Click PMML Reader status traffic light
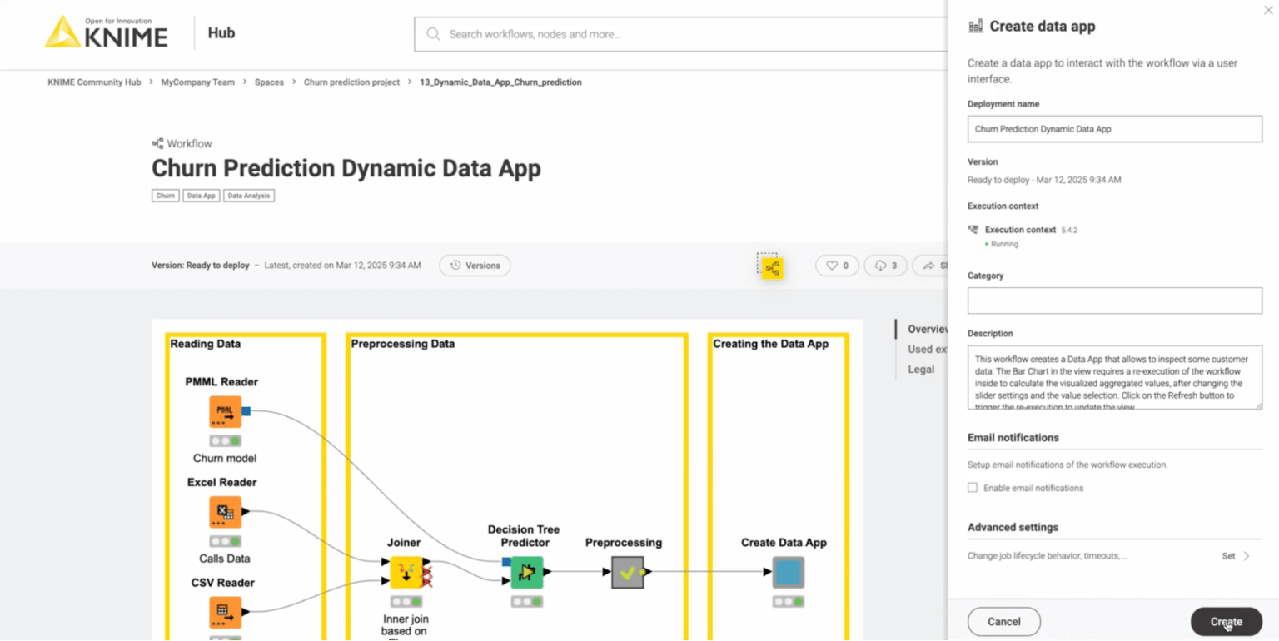1279x641 pixels. (225, 441)
